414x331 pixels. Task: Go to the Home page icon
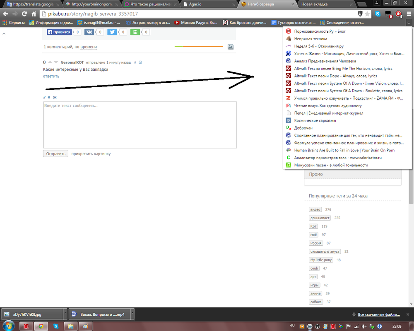point(34,14)
